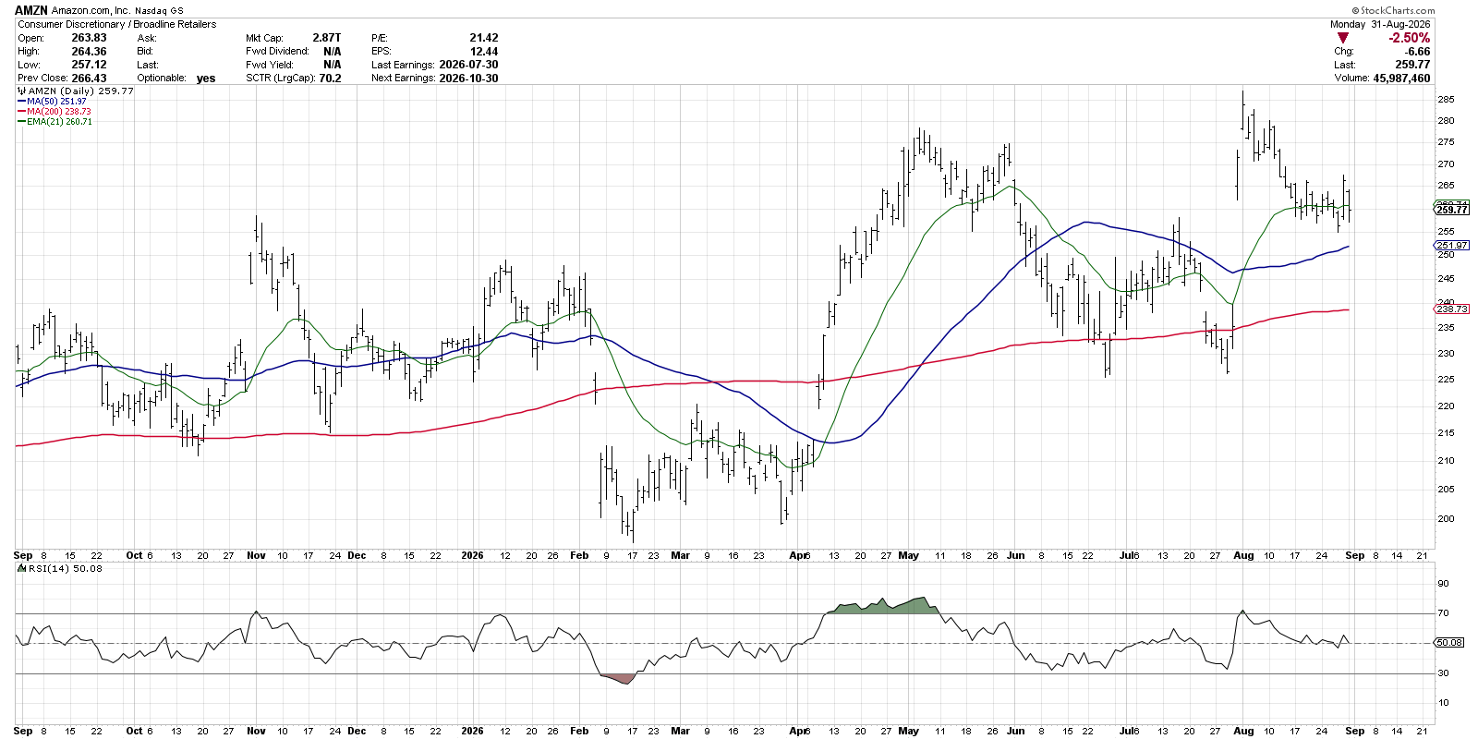Select the Volume value 45,987,460
This screenshot has width=1478, height=739.
[x=1401, y=79]
